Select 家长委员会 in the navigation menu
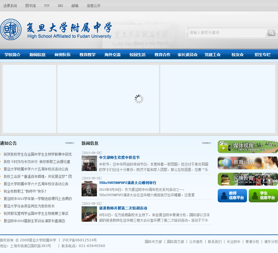The width and height of the screenshot is (278, 253). point(187,55)
